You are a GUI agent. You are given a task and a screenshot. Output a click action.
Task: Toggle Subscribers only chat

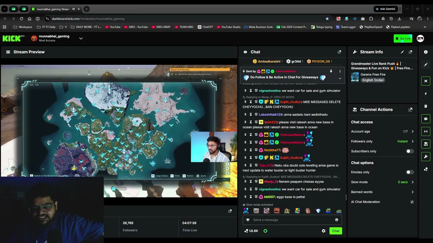pos(410,151)
